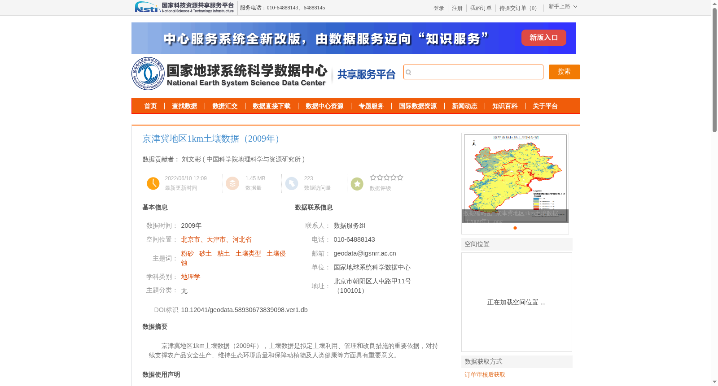Open the 专题服务 menu item
718x386 pixels.
(371, 106)
